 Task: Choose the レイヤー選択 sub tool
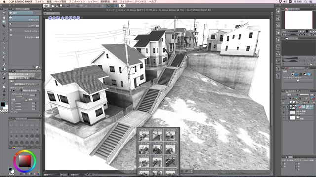point(24,25)
